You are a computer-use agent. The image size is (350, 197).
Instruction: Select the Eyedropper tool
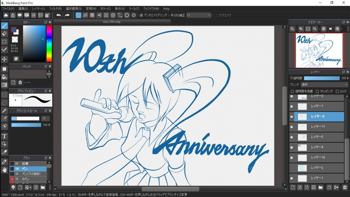click(4, 162)
